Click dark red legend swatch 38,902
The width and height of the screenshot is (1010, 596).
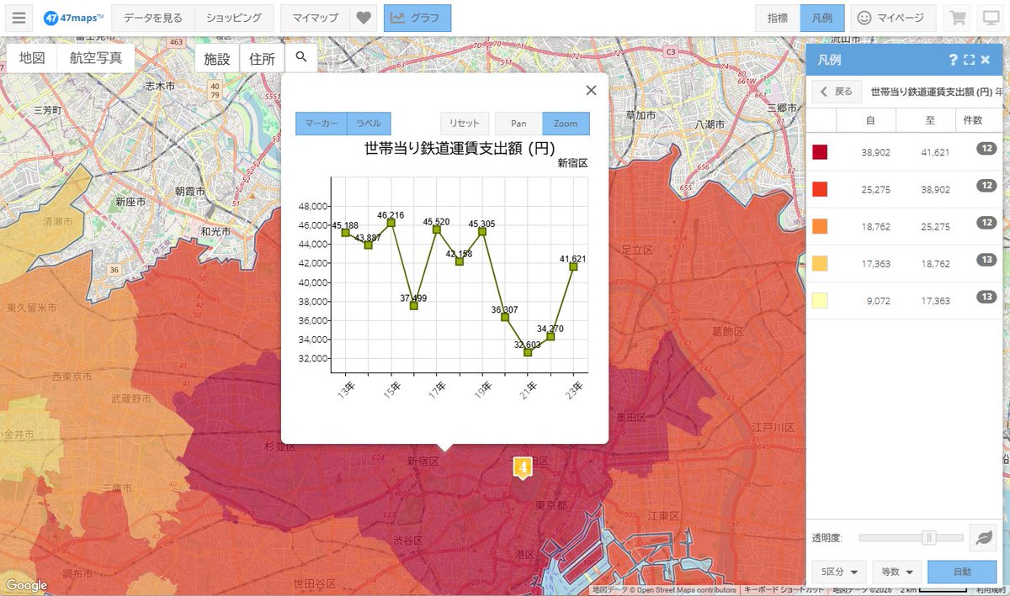[820, 152]
